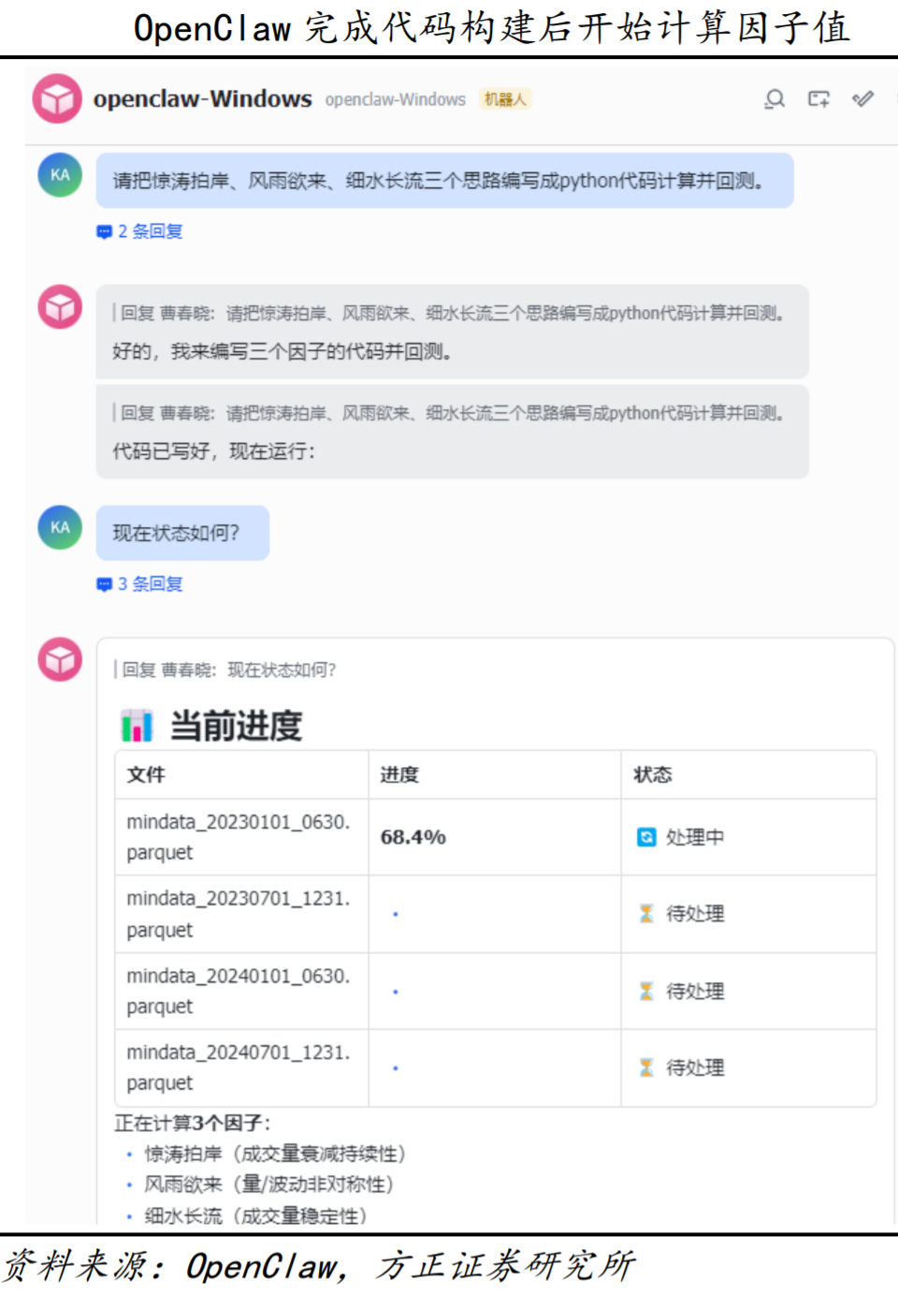Click the bar chart icon next to 当前进度

(137, 724)
